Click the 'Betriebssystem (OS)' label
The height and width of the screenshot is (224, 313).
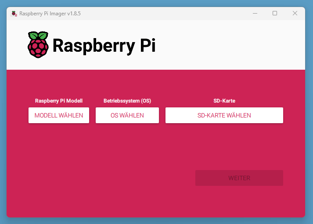127,101
